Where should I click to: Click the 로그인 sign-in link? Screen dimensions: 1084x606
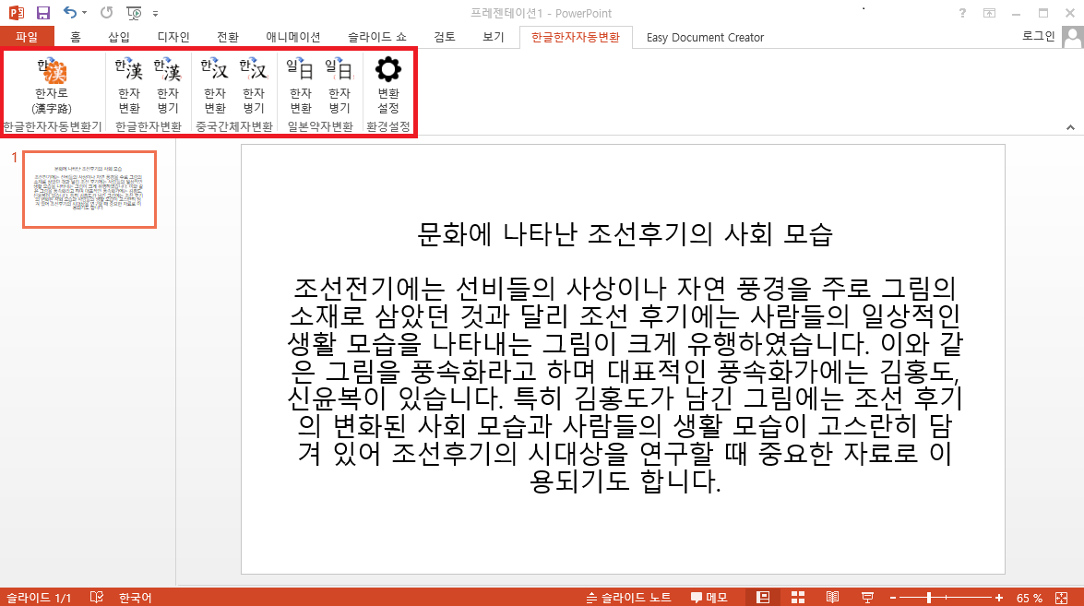tap(1040, 37)
